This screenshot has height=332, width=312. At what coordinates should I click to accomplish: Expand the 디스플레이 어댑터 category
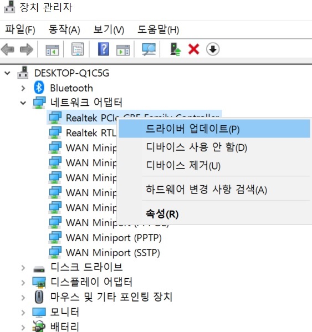(x=23, y=283)
